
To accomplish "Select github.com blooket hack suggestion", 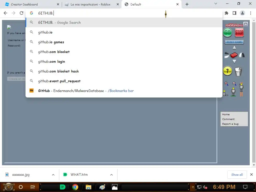I will point(124,71).
